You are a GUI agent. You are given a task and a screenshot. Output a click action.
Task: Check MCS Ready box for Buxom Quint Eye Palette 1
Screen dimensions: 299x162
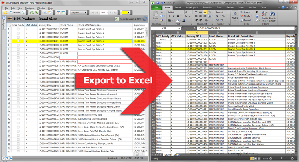18,29
